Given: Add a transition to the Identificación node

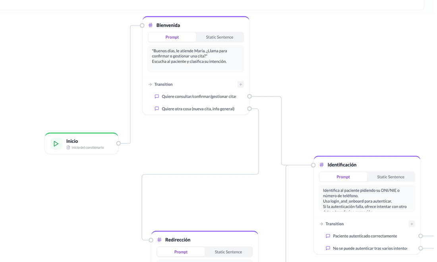Looking at the screenshot, I should coord(412,224).
